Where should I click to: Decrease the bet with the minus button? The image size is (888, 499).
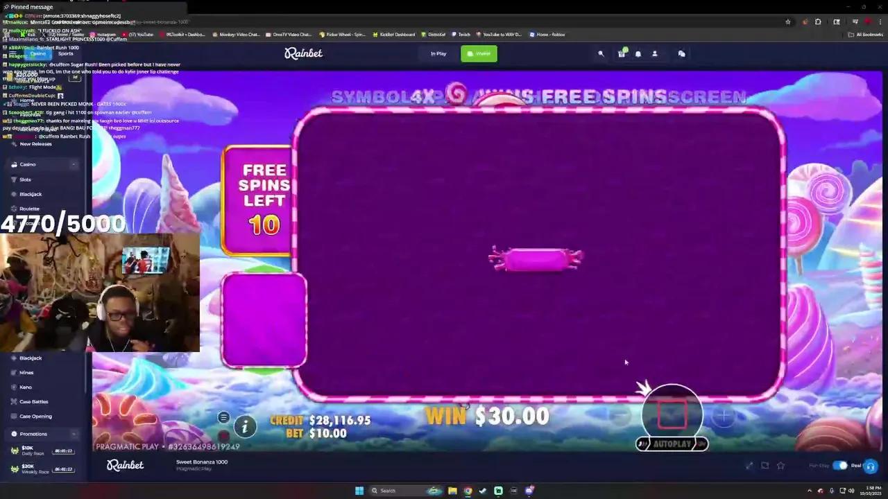pos(620,416)
